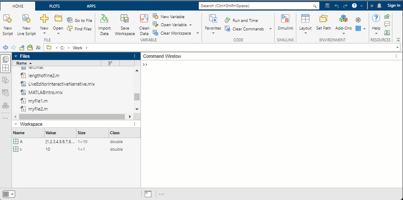Click the Clean Data icon
Image resolution: width=403 pixels, height=200 pixels.
coord(144,19)
